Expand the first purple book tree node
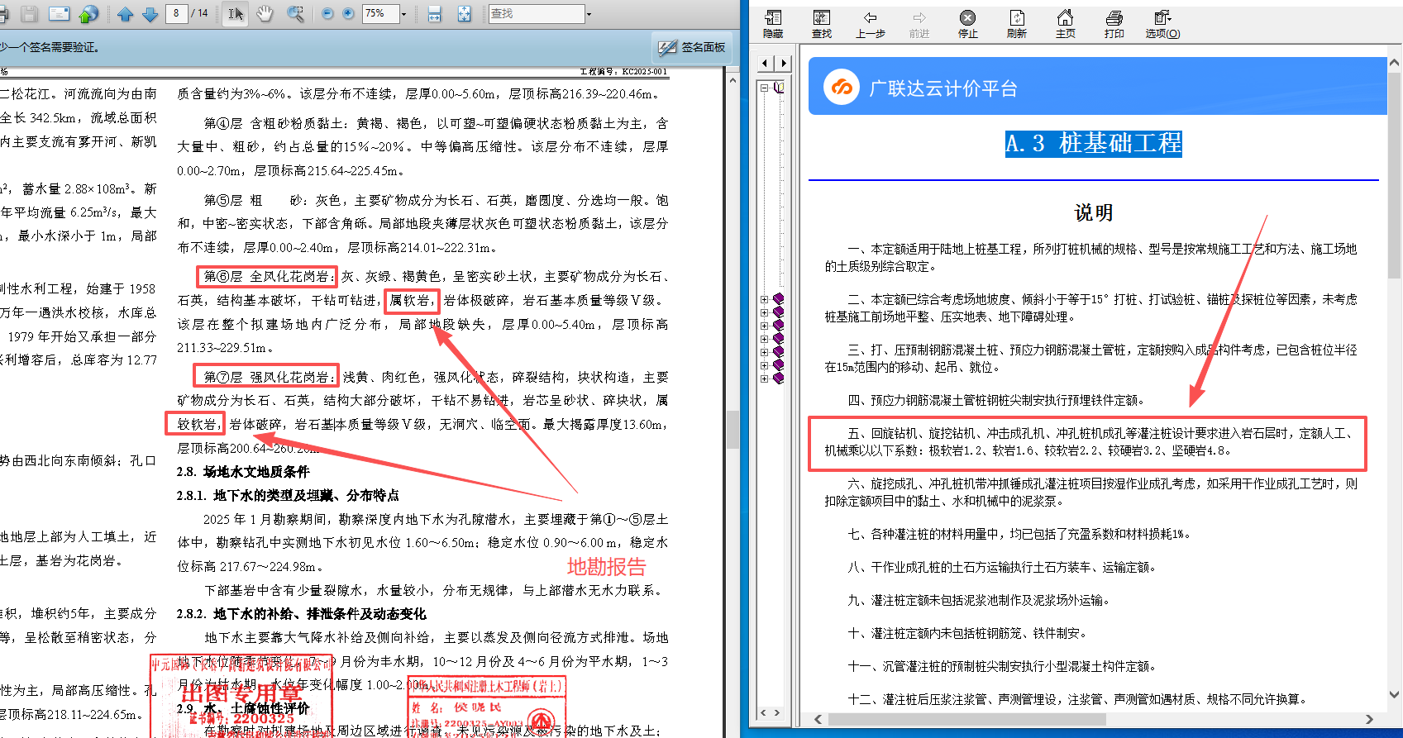This screenshot has height=738, width=1403. [x=765, y=299]
